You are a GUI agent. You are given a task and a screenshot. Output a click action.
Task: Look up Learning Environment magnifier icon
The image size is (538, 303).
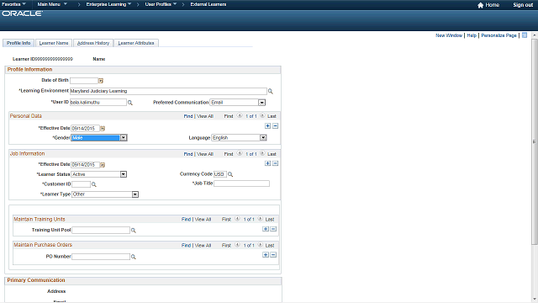tap(271, 92)
